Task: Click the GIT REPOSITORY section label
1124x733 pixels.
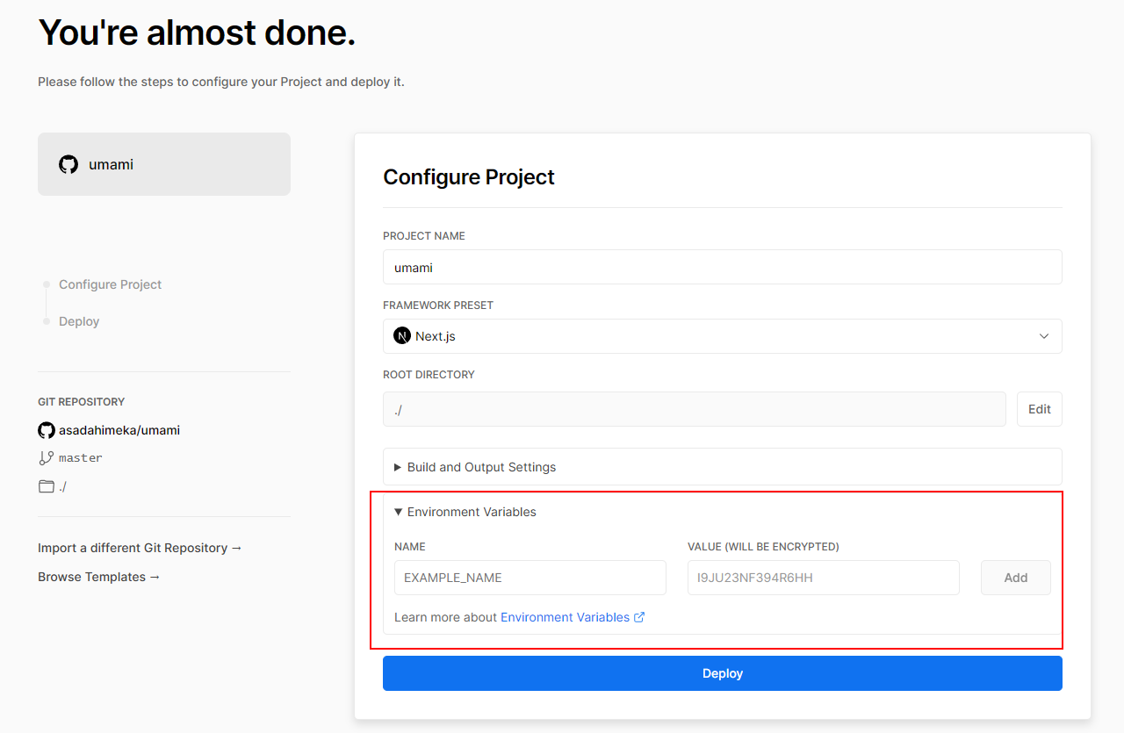Action: (x=81, y=402)
